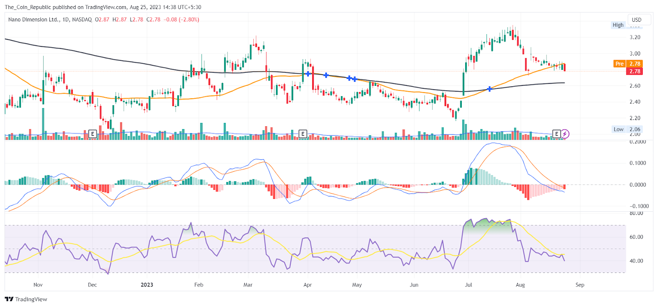This screenshot has height=307, width=658.
Task: Click the 3.20 price axis label
Action: 635,37
